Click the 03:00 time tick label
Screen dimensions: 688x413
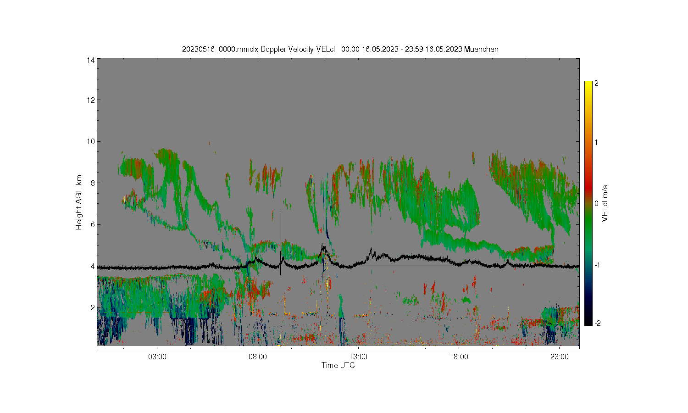157,357
